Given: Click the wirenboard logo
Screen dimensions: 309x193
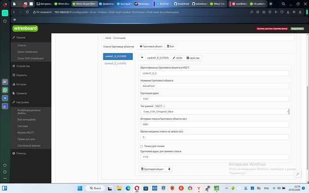Looking at the screenshot, I should point(25,28).
